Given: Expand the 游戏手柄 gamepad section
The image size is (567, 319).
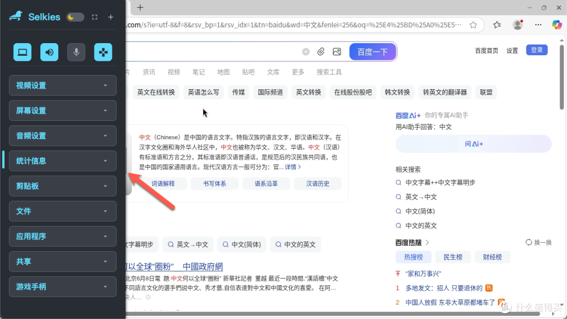Looking at the screenshot, I should (62, 286).
